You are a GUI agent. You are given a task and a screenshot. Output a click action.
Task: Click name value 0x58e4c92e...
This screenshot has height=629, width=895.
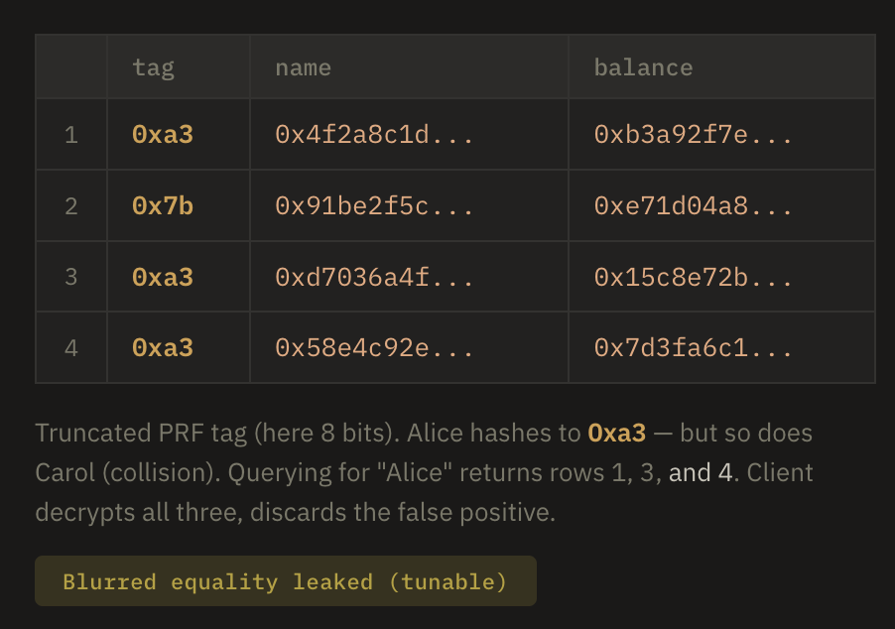(x=374, y=348)
